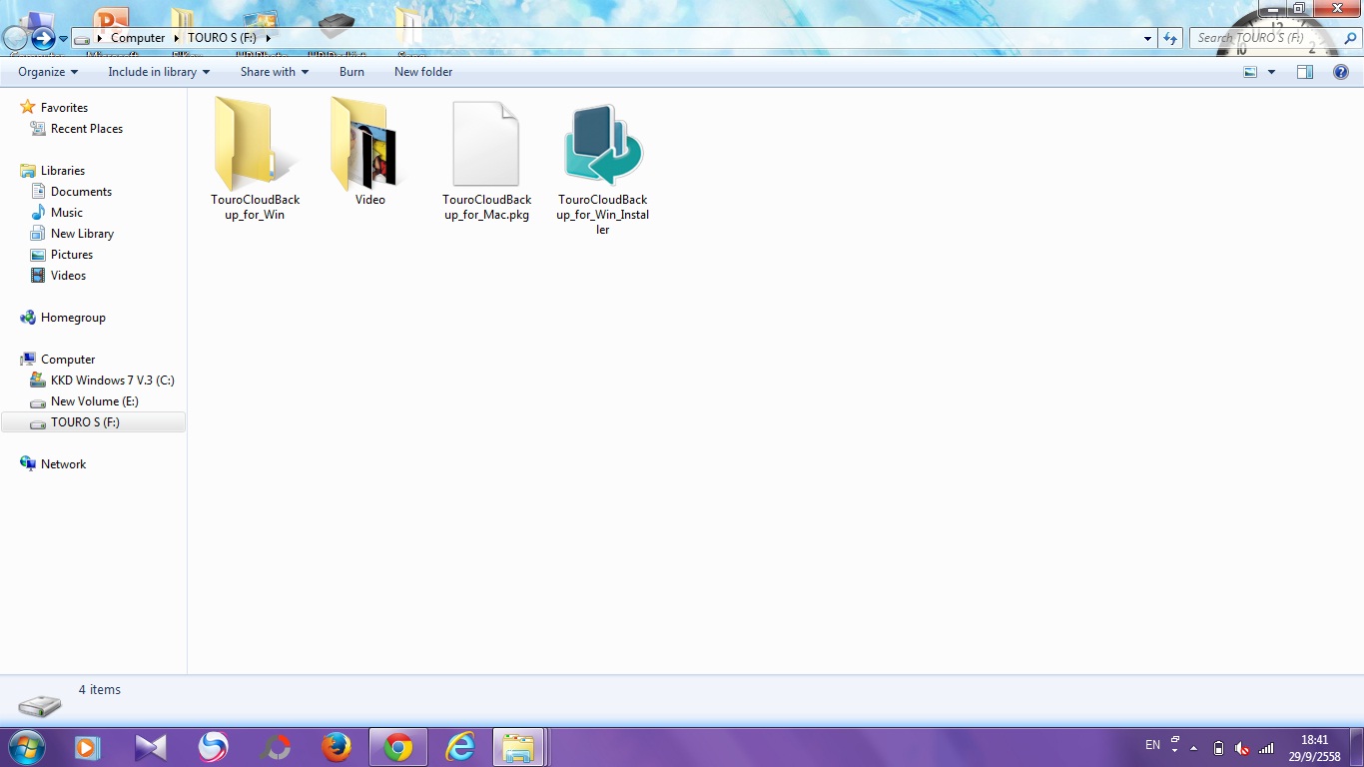Select Homegroup in the navigation pane
1364x767 pixels.
click(73, 318)
